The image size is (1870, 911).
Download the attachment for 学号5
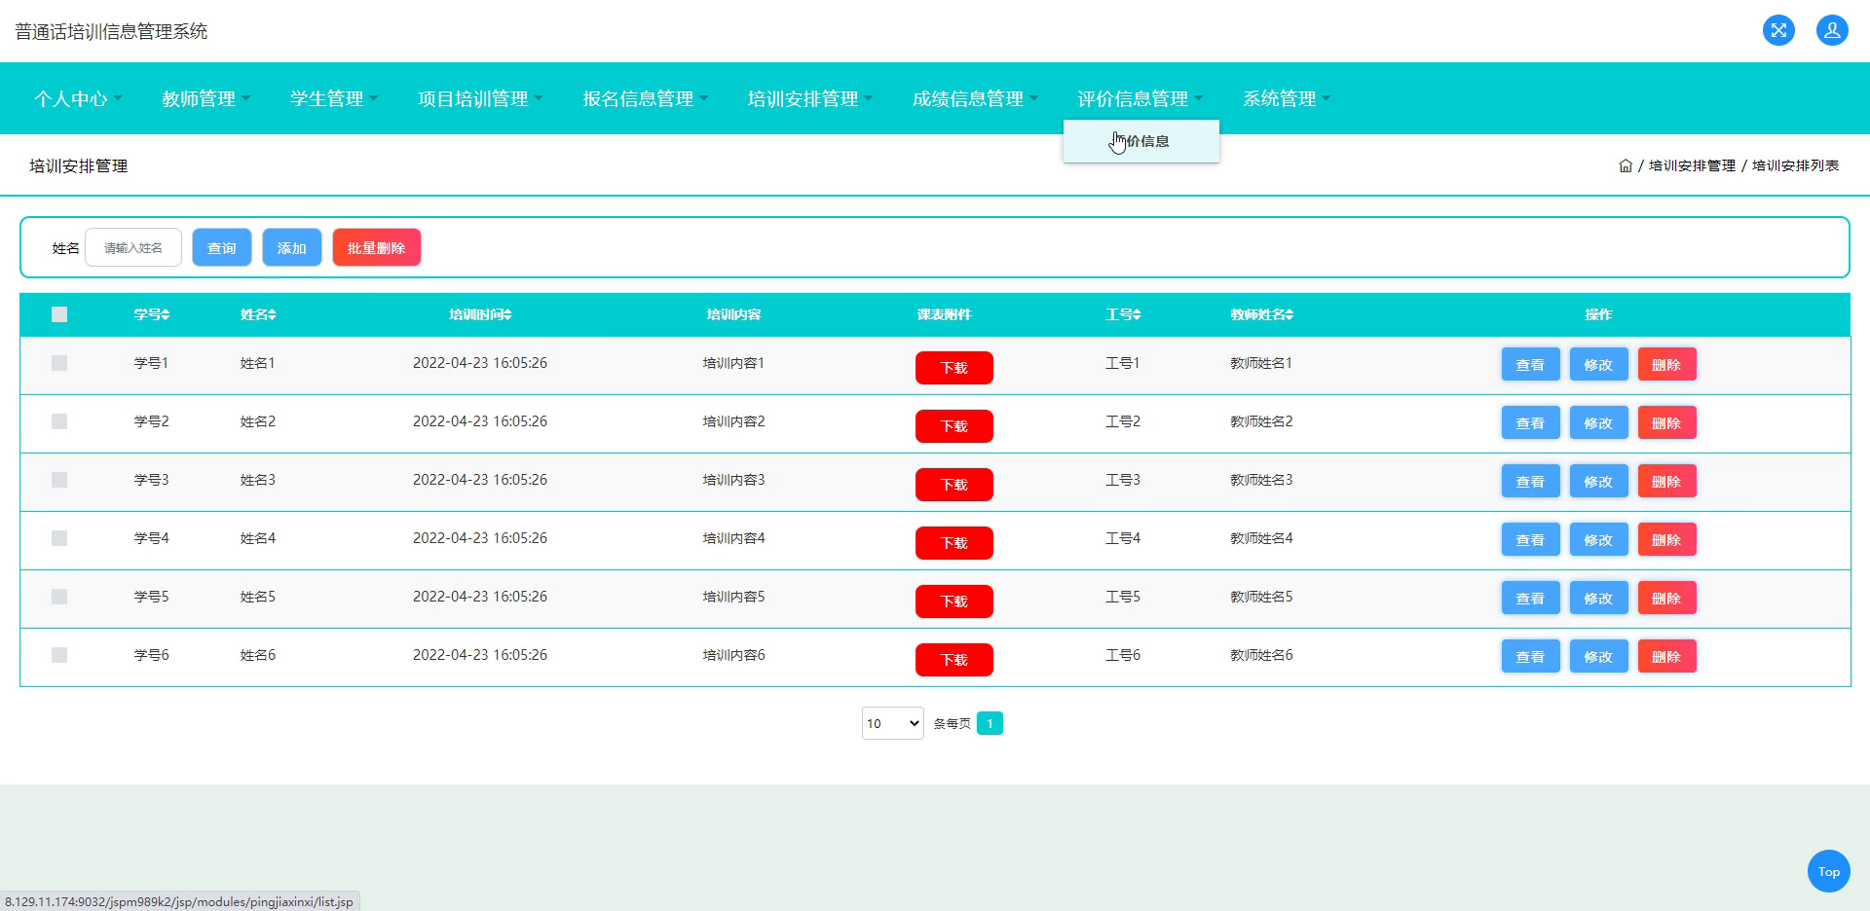click(954, 601)
